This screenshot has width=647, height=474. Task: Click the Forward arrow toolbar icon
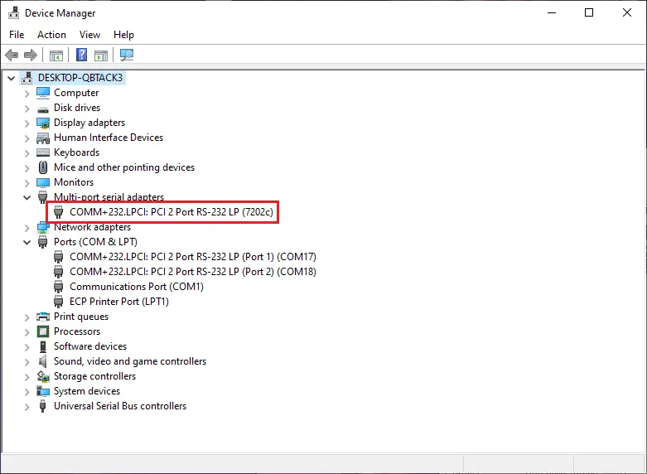pyautogui.click(x=31, y=55)
